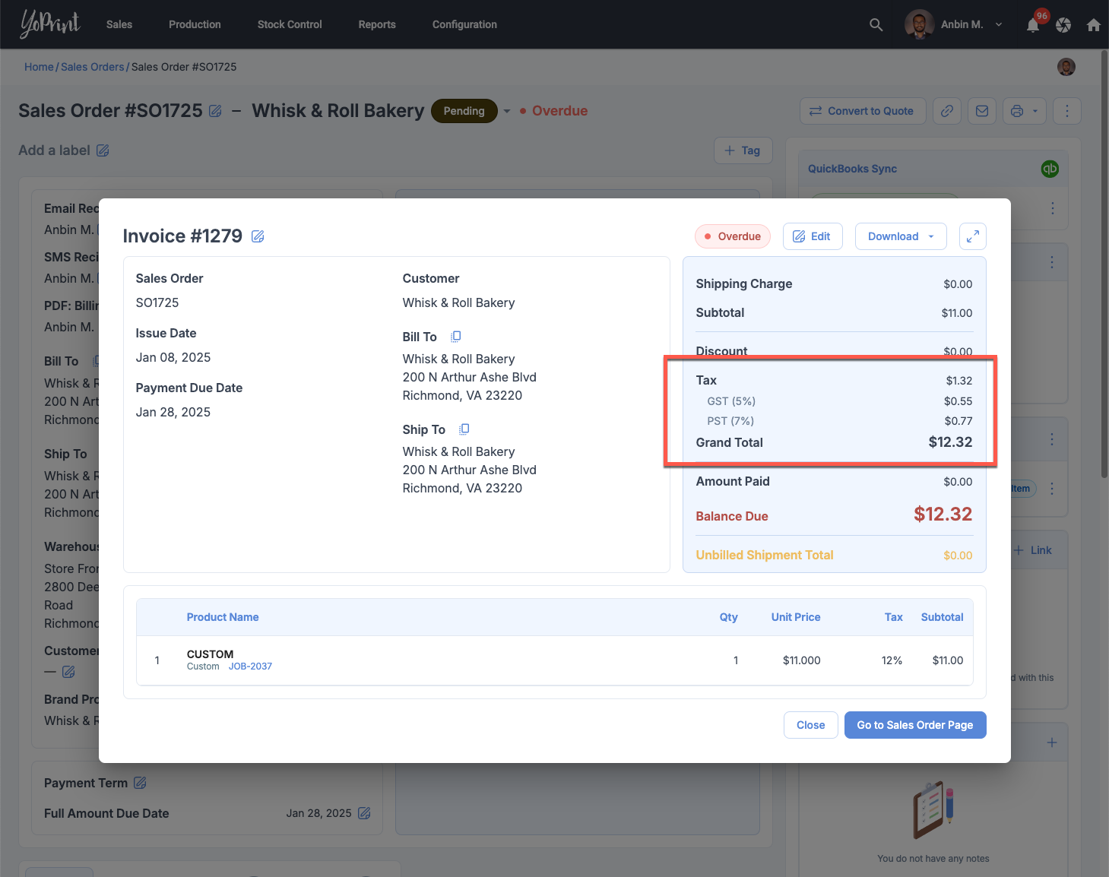Open the notifications bell
This screenshot has width=1109, height=877.
tap(1033, 25)
